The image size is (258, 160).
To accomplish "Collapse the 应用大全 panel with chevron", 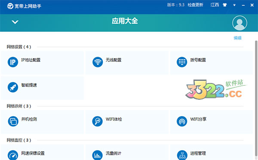I will [15, 22].
